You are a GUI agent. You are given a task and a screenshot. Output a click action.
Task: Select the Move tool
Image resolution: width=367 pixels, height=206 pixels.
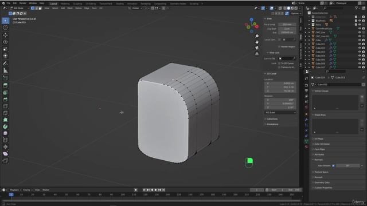coord(5,35)
